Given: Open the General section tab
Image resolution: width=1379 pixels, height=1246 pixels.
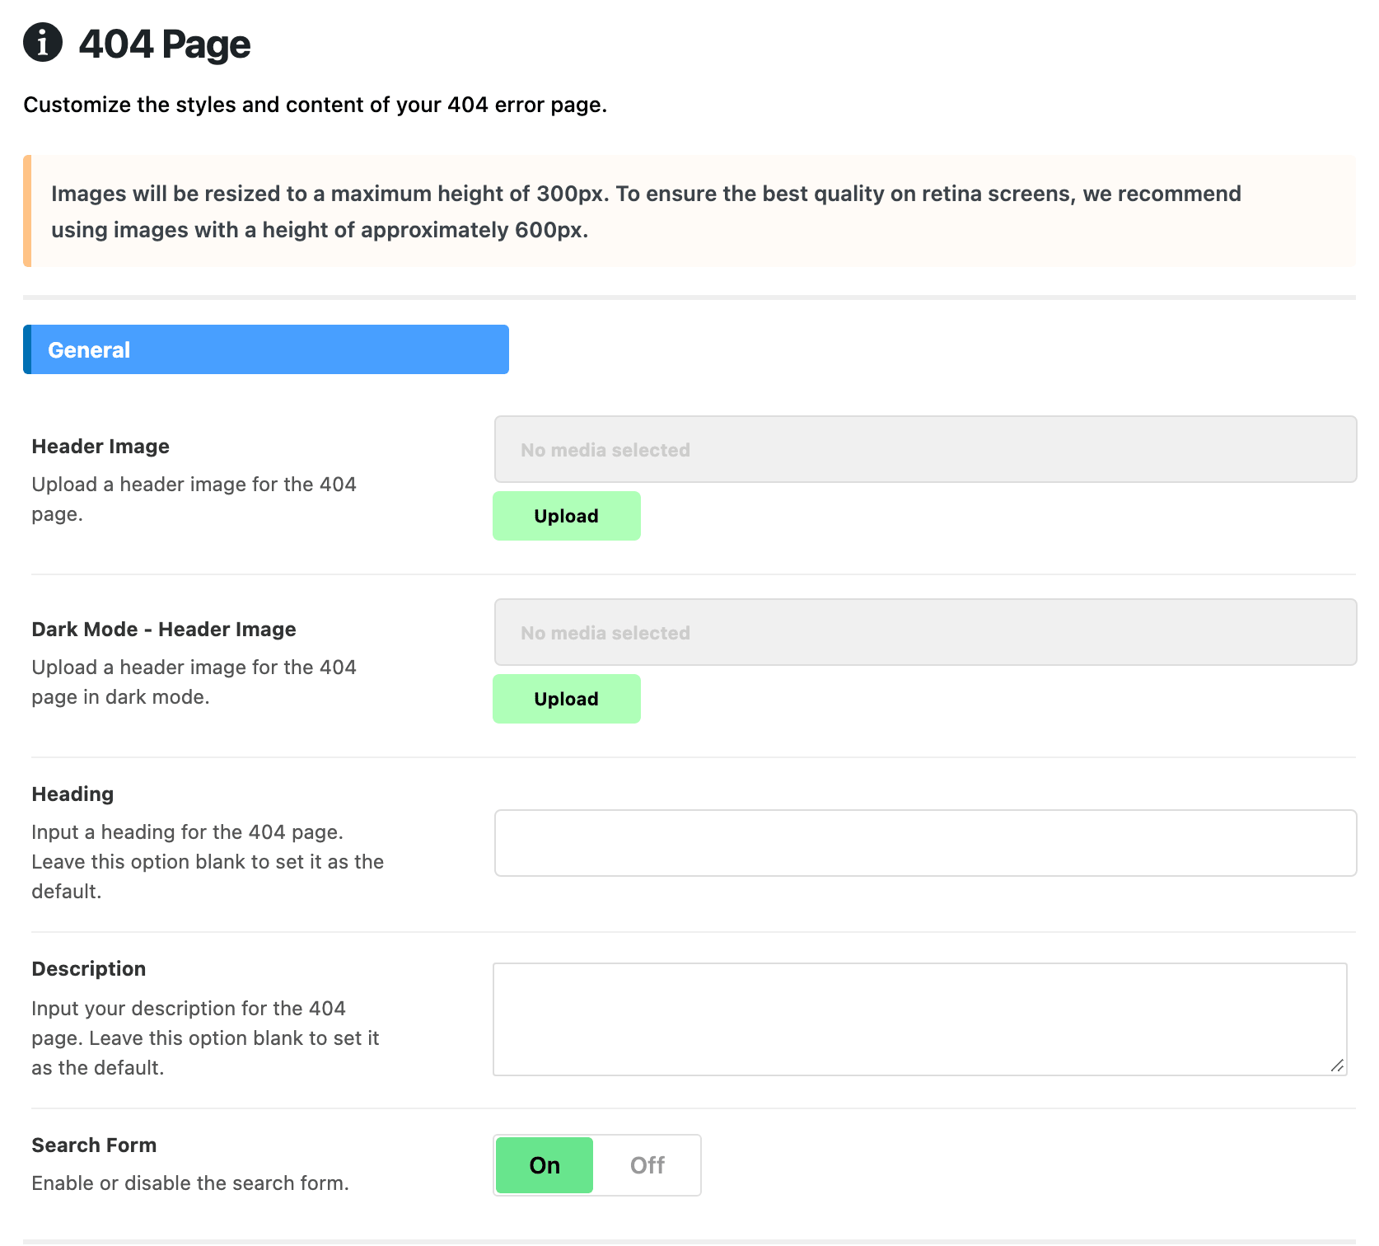Looking at the screenshot, I should click(266, 349).
